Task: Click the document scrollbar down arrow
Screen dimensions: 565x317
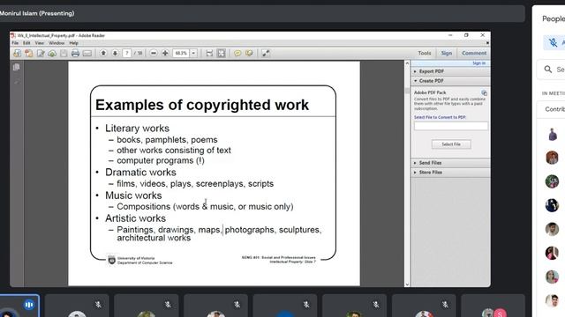Action: pos(407,284)
